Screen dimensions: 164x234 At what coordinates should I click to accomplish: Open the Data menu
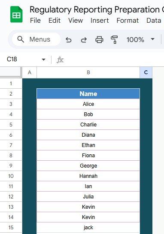pyautogui.click(x=154, y=21)
